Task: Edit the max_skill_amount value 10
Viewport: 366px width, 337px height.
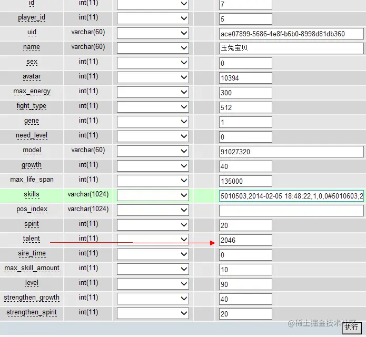Action: (x=245, y=270)
